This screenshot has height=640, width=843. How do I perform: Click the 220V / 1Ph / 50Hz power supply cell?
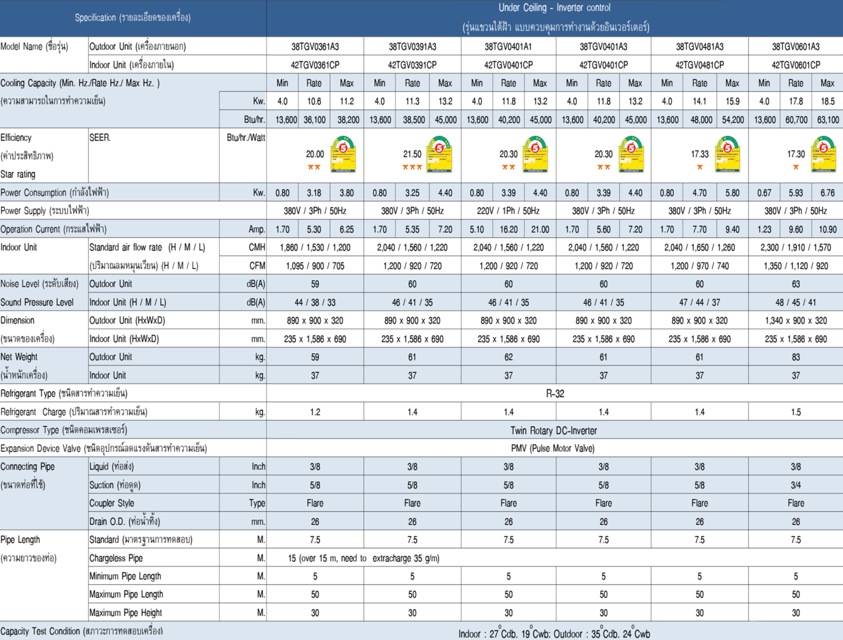coord(508,211)
